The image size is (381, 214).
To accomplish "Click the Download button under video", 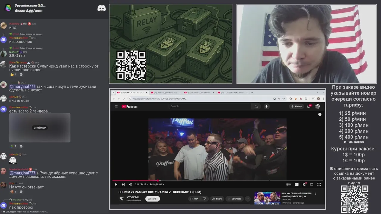I will coord(235,199).
